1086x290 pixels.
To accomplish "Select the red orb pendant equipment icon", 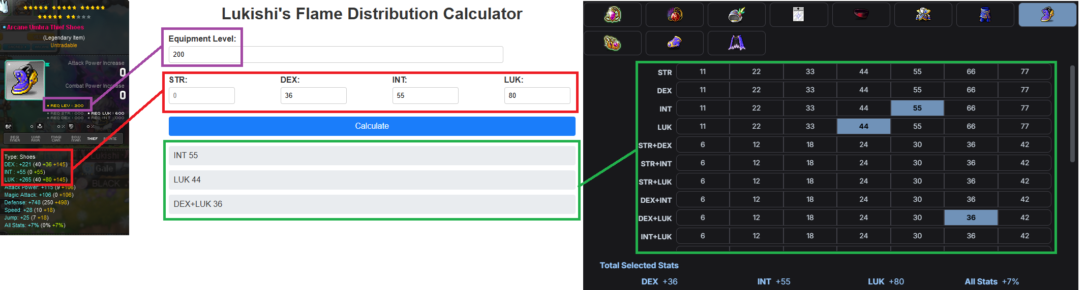I will (x=674, y=15).
